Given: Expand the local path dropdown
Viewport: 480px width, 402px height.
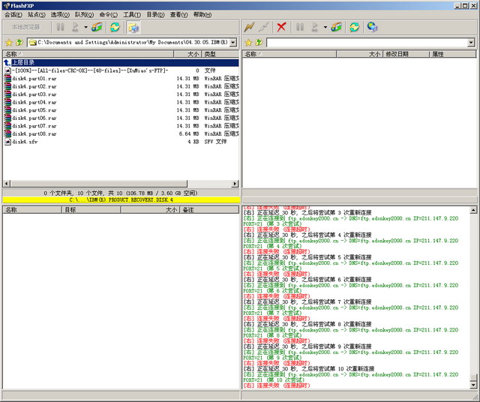Looking at the screenshot, I should (x=234, y=43).
